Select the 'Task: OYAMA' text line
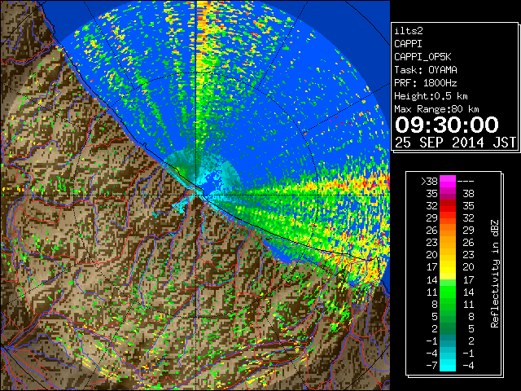 426,70
